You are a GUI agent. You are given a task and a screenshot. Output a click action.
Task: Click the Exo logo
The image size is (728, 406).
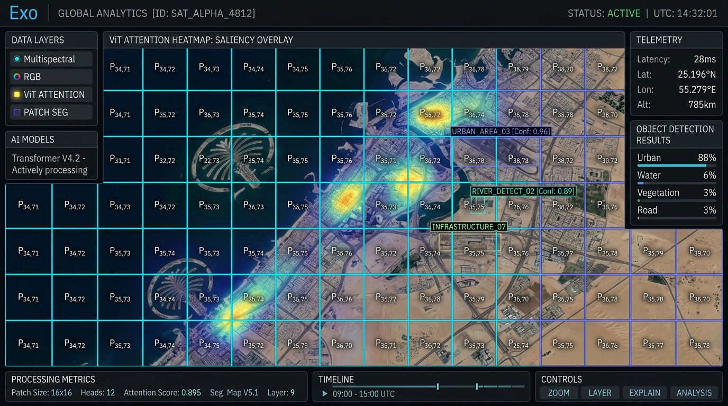(x=23, y=13)
